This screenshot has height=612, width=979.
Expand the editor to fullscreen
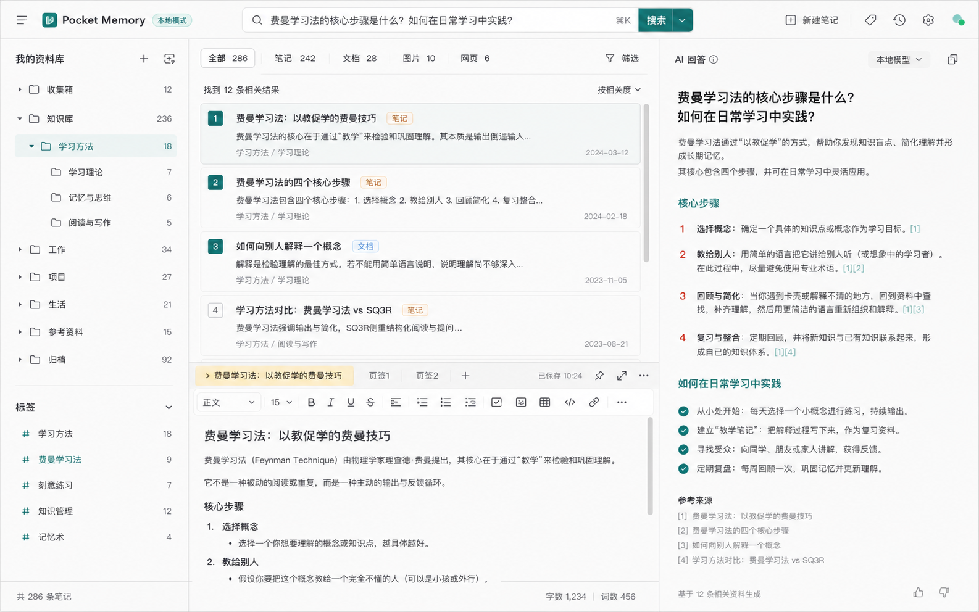622,376
